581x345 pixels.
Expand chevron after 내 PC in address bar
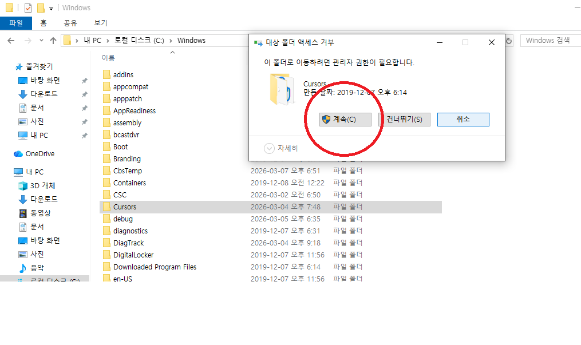(x=108, y=41)
